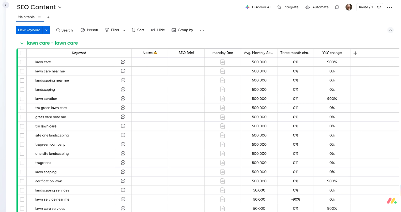This screenshot has width=401, height=212.
Task: Click the empty Notes cell for lawn care
Action: tap(150, 62)
